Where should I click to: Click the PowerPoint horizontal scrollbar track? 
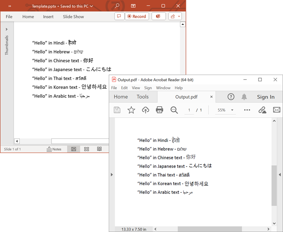(x=80, y=141)
